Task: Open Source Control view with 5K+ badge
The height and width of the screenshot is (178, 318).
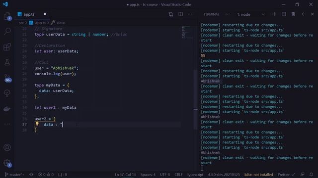Action: pos(7,78)
